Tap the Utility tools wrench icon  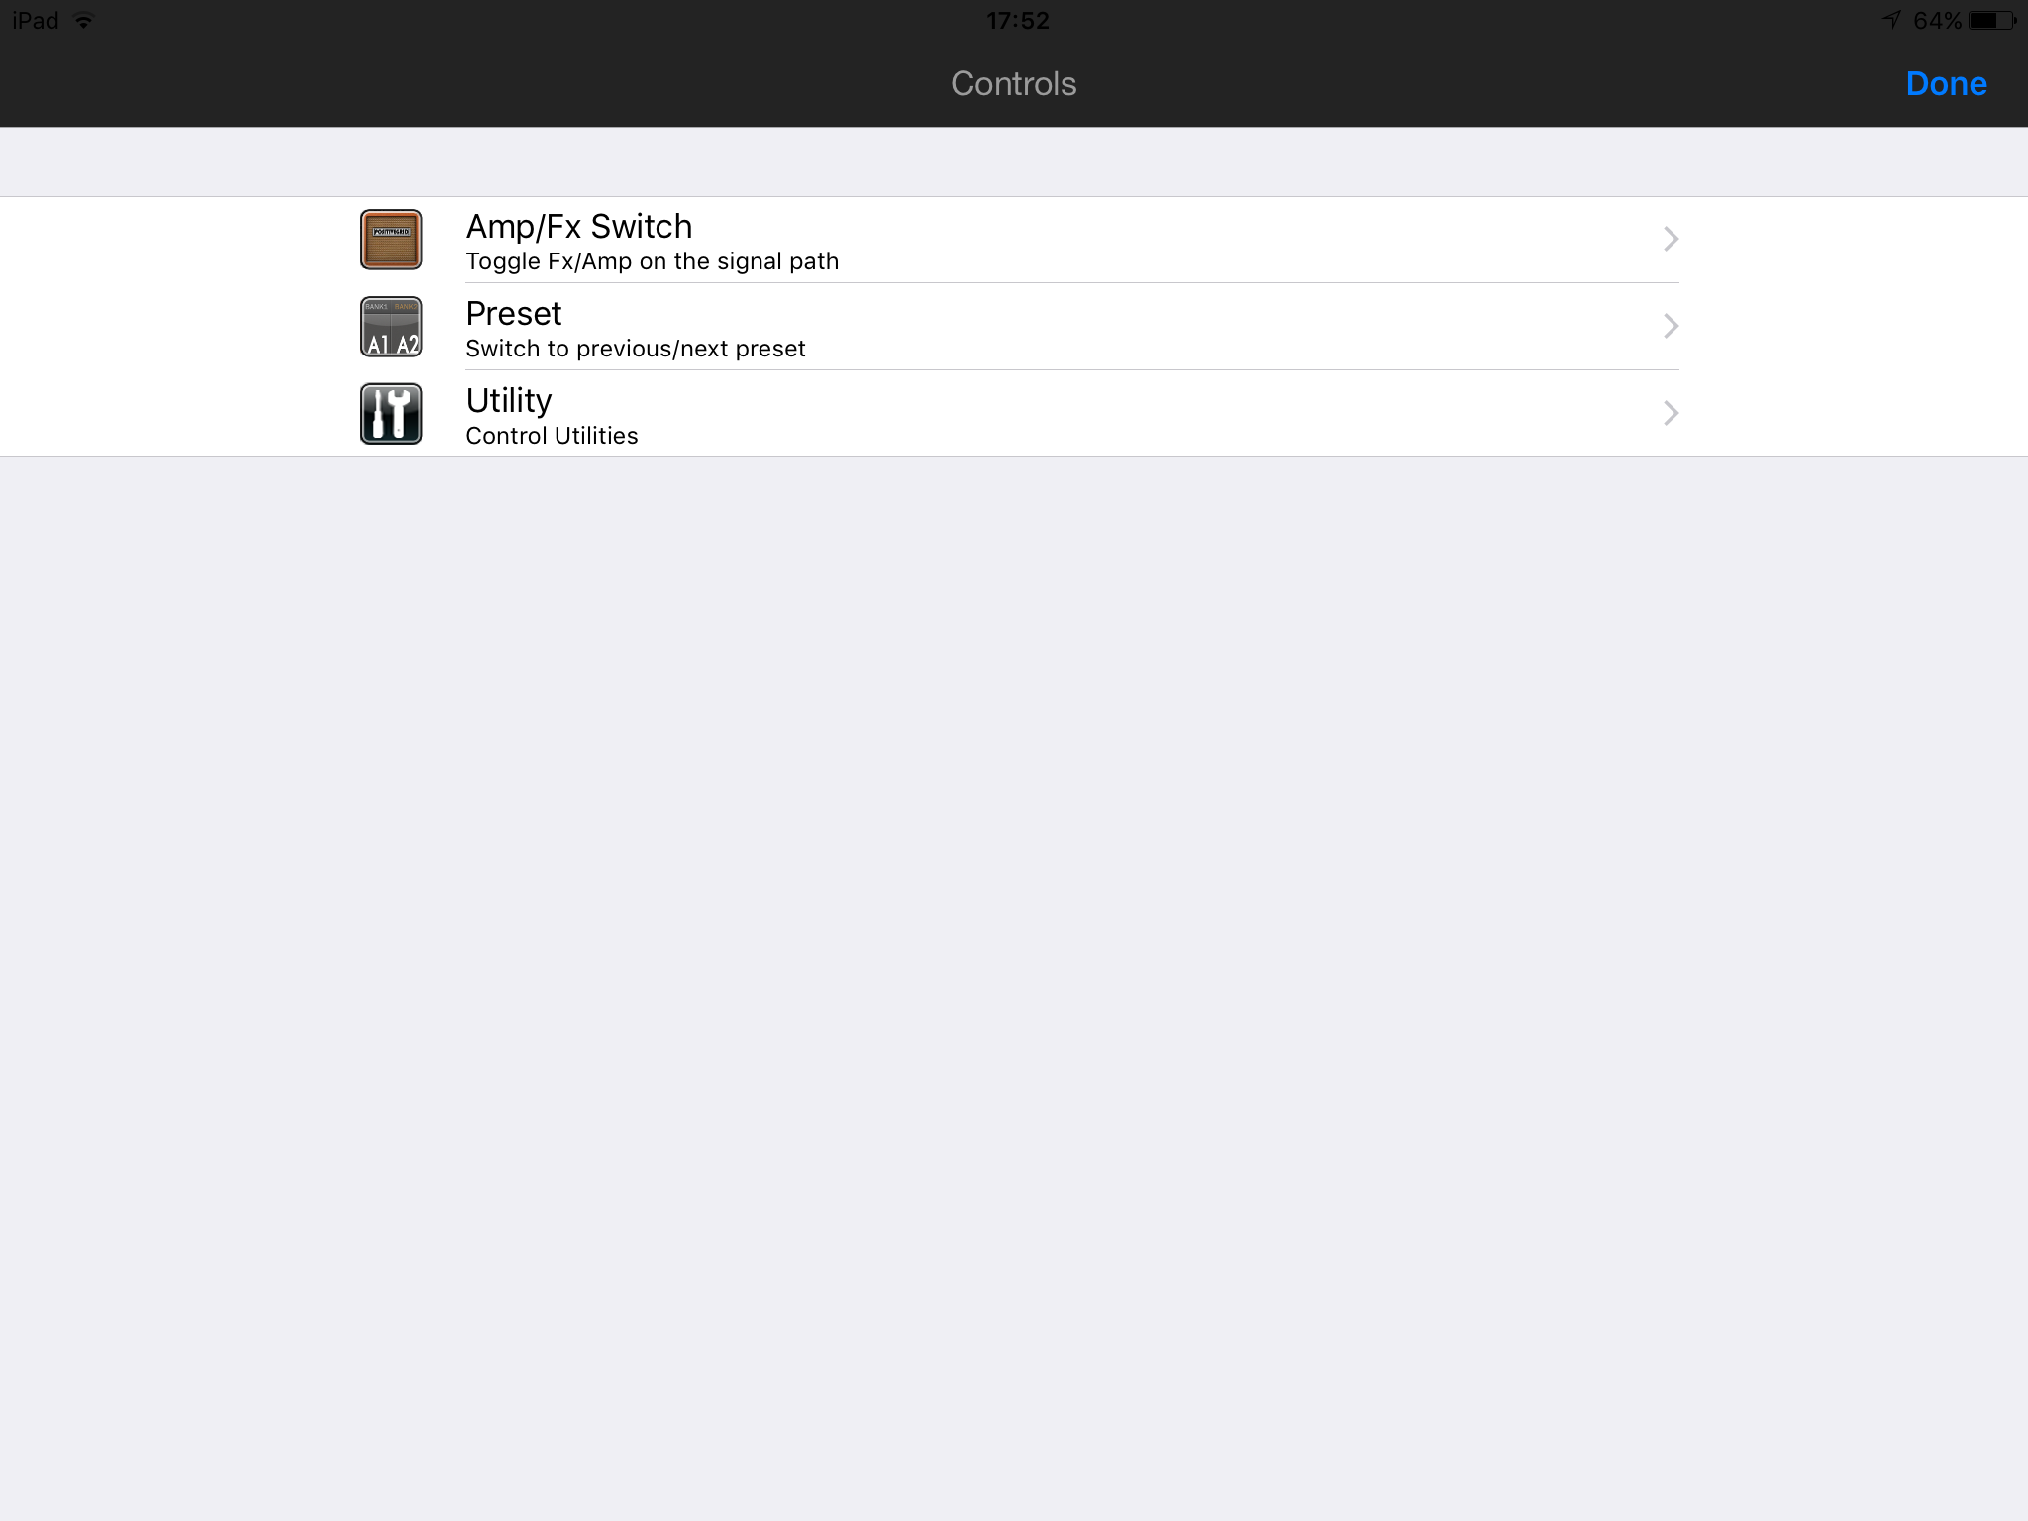(x=391, y=414)
